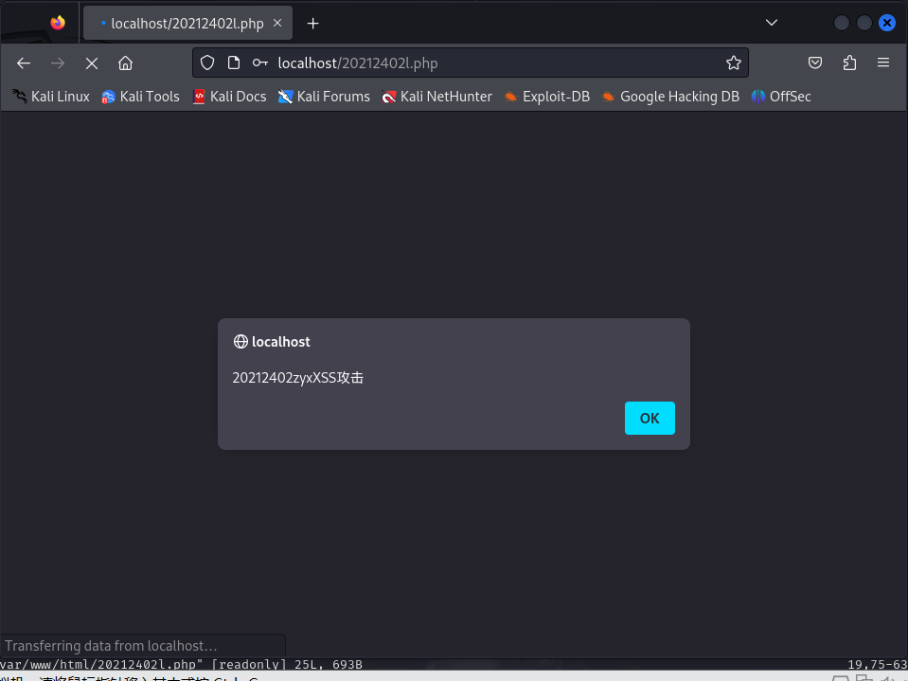This screenshot has width=908, height=681.
Task: Open the Kali Linux bookmark
Action: (x=51, y=97)
